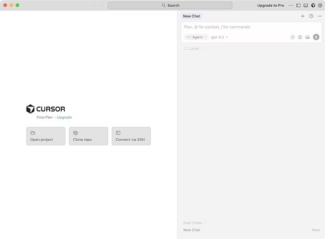This screenshot has width=325, height=239.
Task: Open the gpt-5.2 model dropdown
Action: click(219, 37)
